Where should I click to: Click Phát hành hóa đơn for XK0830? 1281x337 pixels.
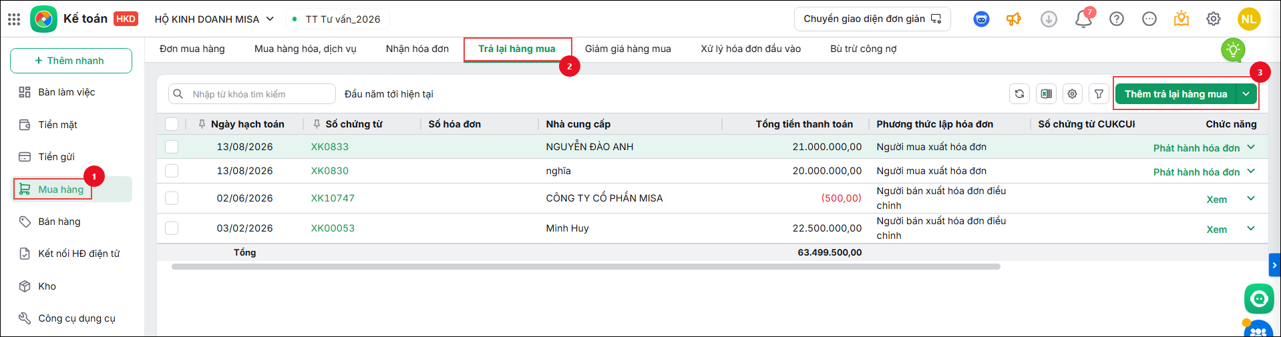pos(1196,172)
